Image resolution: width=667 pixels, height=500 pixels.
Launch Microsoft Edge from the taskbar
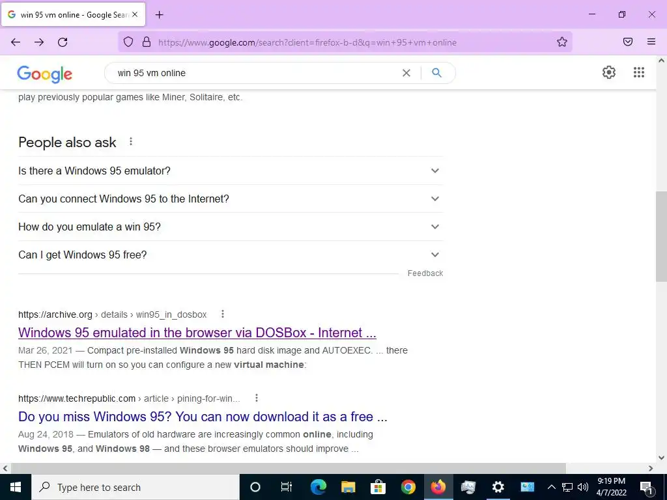(318, 487)
